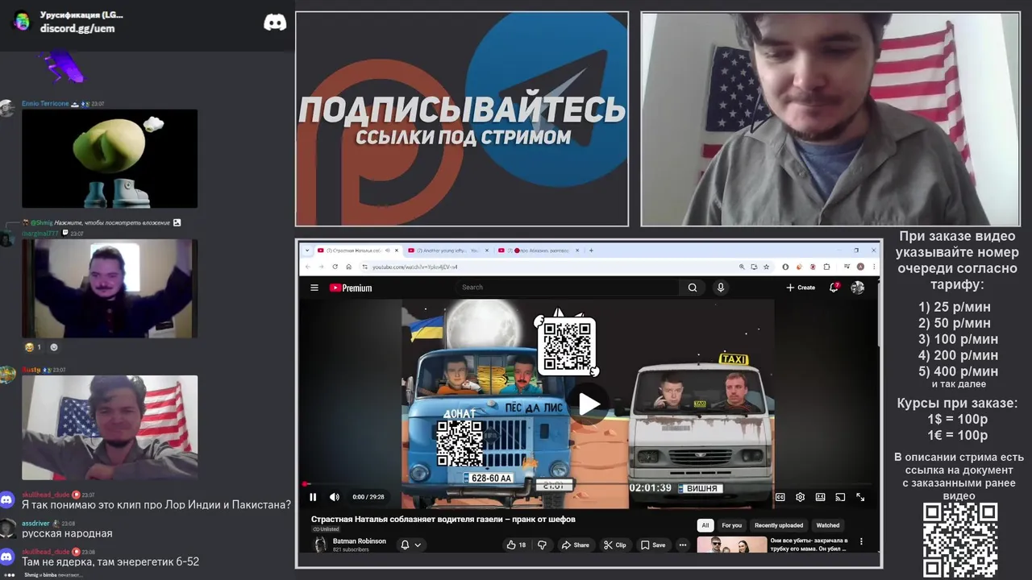The height and width of the screenshot is (580, 1032).
Task: Open options for first recommended video
Action: (x=861, y=541)
